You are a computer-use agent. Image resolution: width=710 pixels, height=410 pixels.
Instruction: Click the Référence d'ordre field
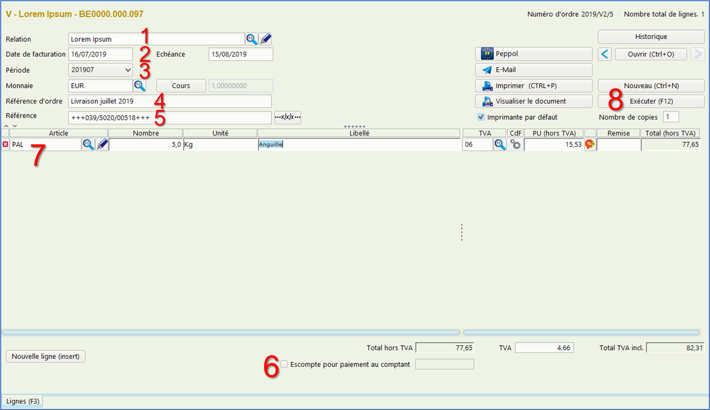pos(170,101)
